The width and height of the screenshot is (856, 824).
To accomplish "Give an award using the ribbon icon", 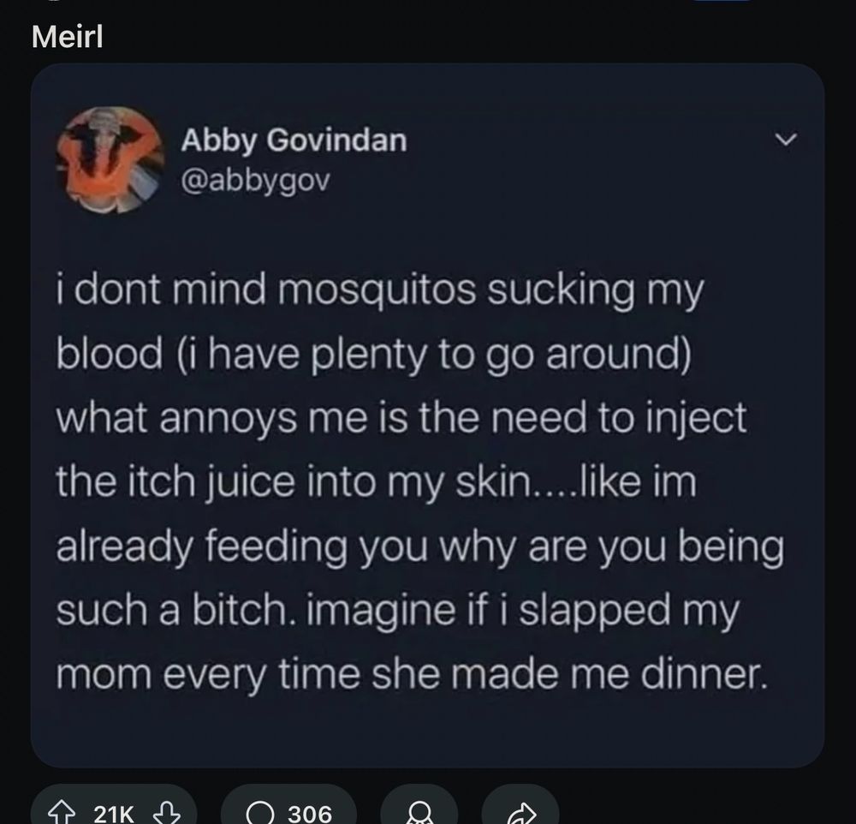I will [419, 813].
